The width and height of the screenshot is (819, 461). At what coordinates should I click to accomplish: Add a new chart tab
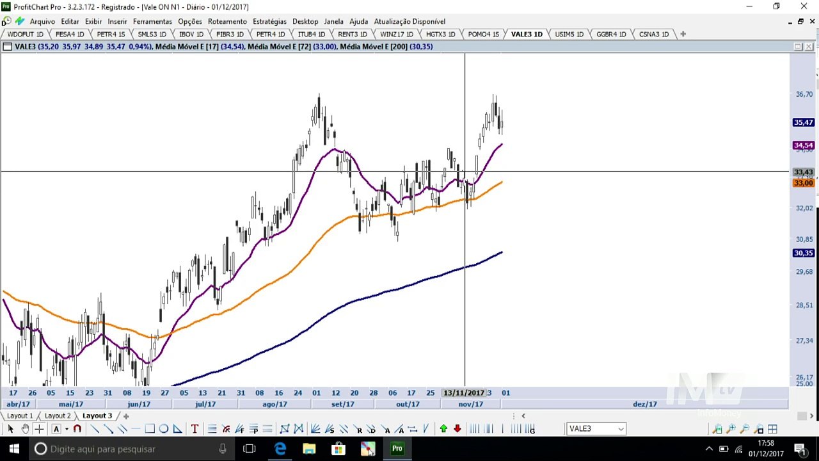[683, 34]
